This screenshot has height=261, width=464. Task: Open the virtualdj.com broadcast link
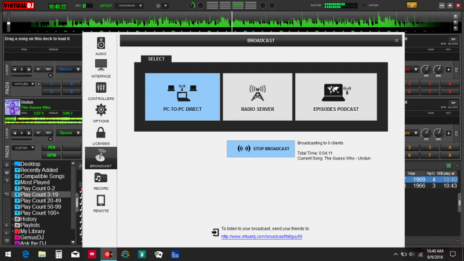tap(262, 237)
